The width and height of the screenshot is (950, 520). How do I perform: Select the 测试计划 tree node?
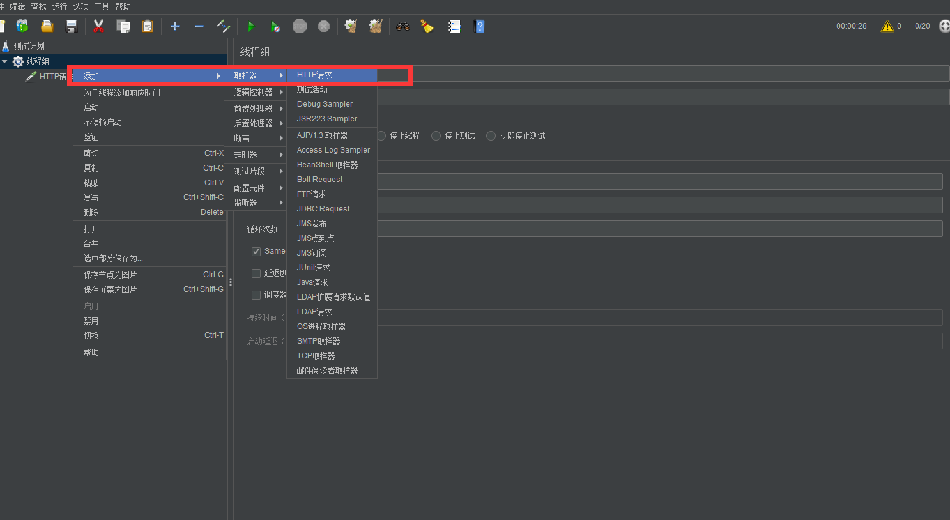click(29, 46)
